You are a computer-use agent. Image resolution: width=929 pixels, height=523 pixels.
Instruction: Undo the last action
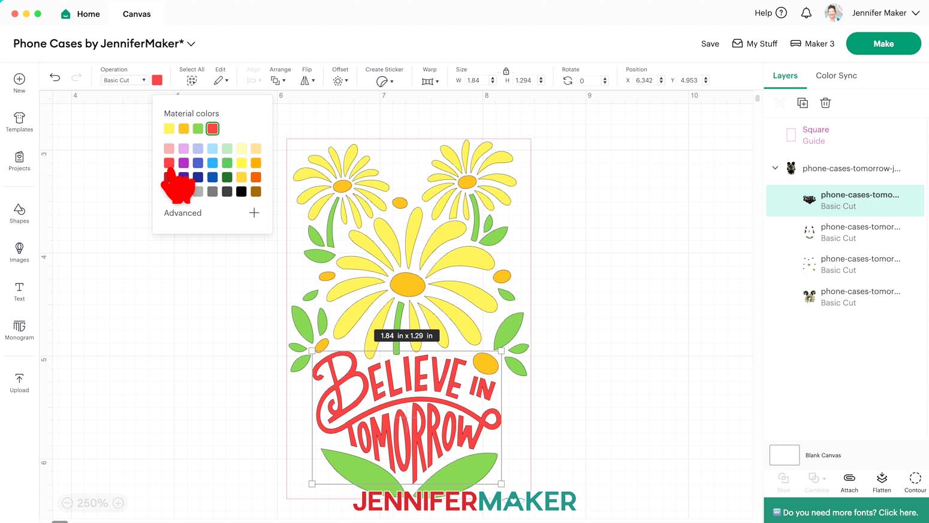coord(55,77)
